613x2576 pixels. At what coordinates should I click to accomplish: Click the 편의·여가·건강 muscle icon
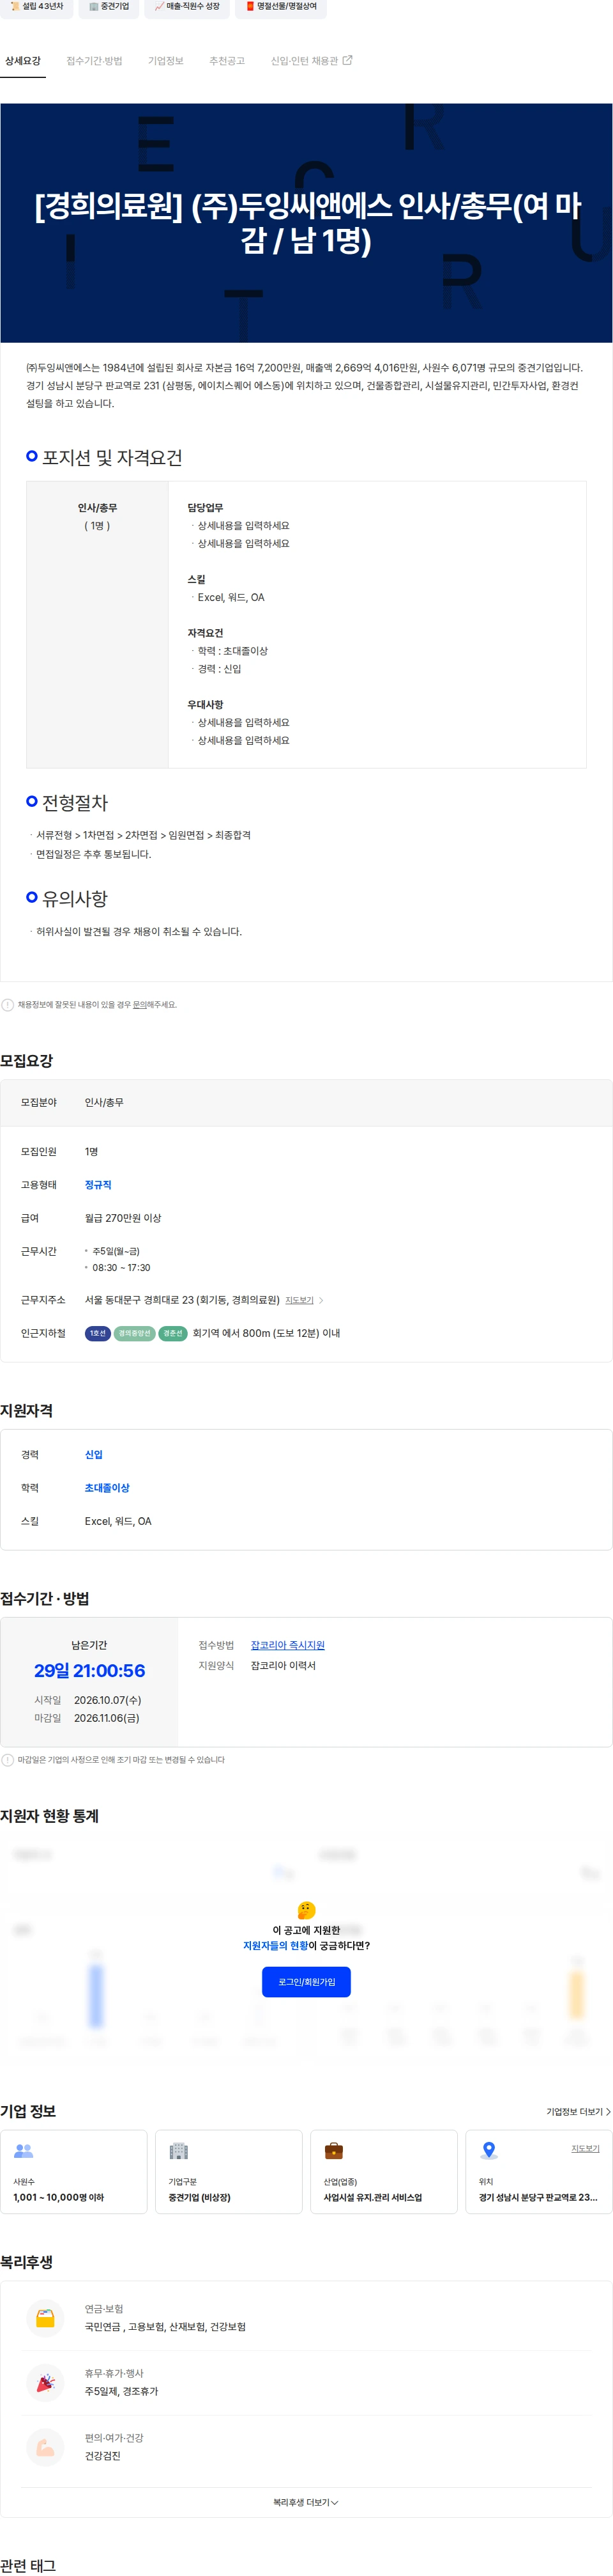coord(45,2447)
